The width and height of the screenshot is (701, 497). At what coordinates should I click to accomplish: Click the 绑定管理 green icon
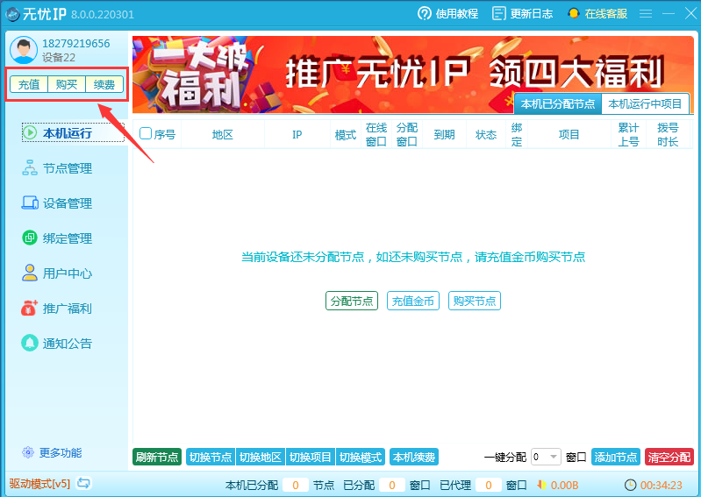(x=30, y=238)
